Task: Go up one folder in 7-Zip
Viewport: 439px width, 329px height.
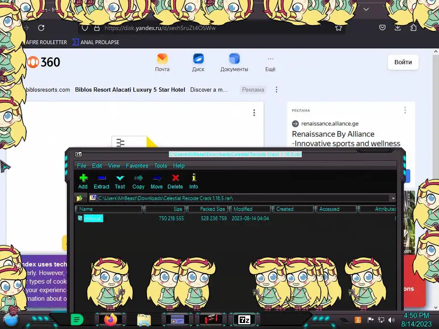Action: click(x=79, y=198)
